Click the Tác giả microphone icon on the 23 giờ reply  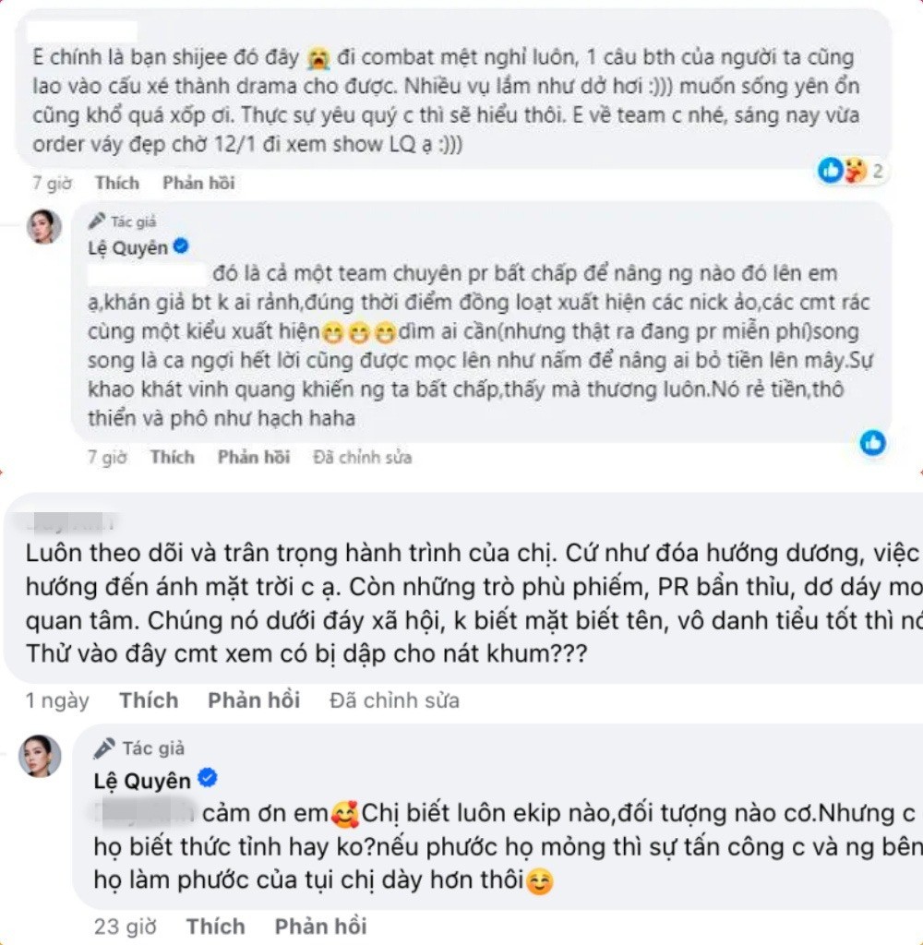tap(104, 748)
